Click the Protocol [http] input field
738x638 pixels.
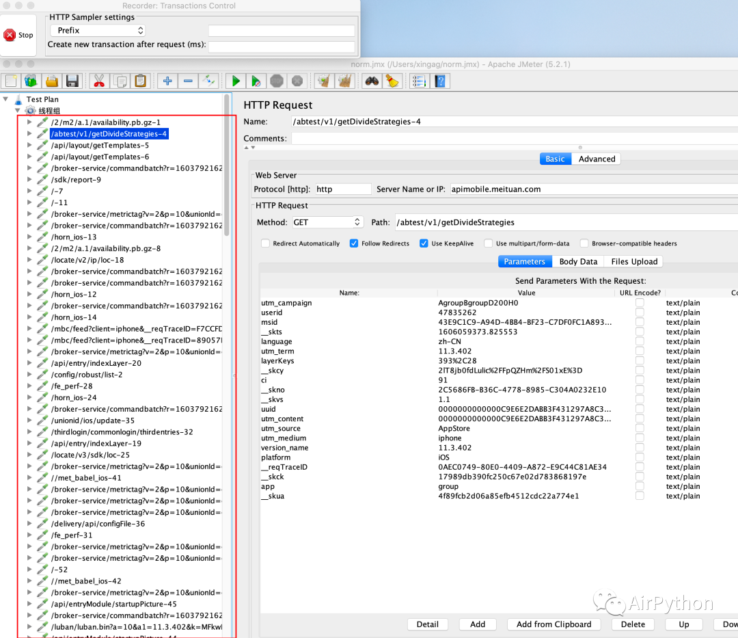343,189
